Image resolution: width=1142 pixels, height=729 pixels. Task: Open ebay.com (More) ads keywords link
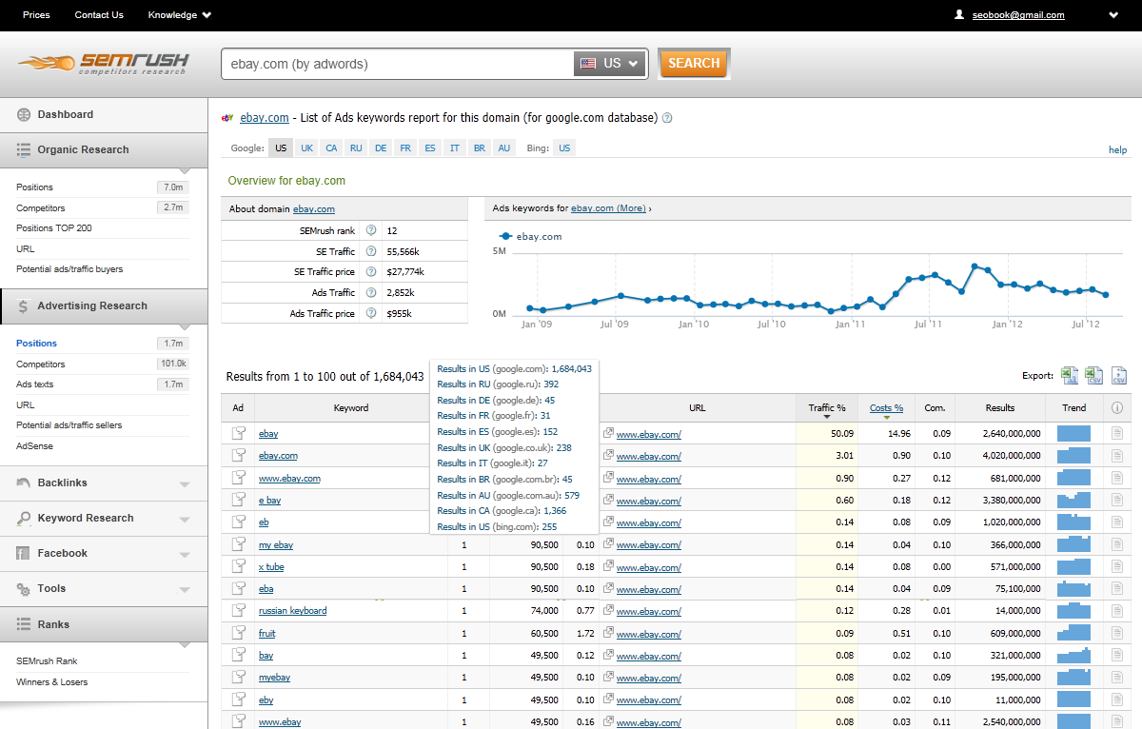(608, 207)
